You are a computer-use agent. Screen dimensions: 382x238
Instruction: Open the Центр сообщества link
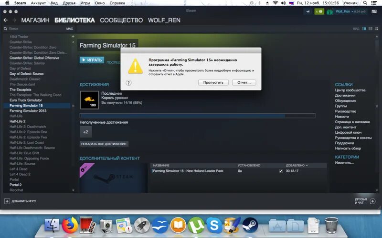(350, 90)
